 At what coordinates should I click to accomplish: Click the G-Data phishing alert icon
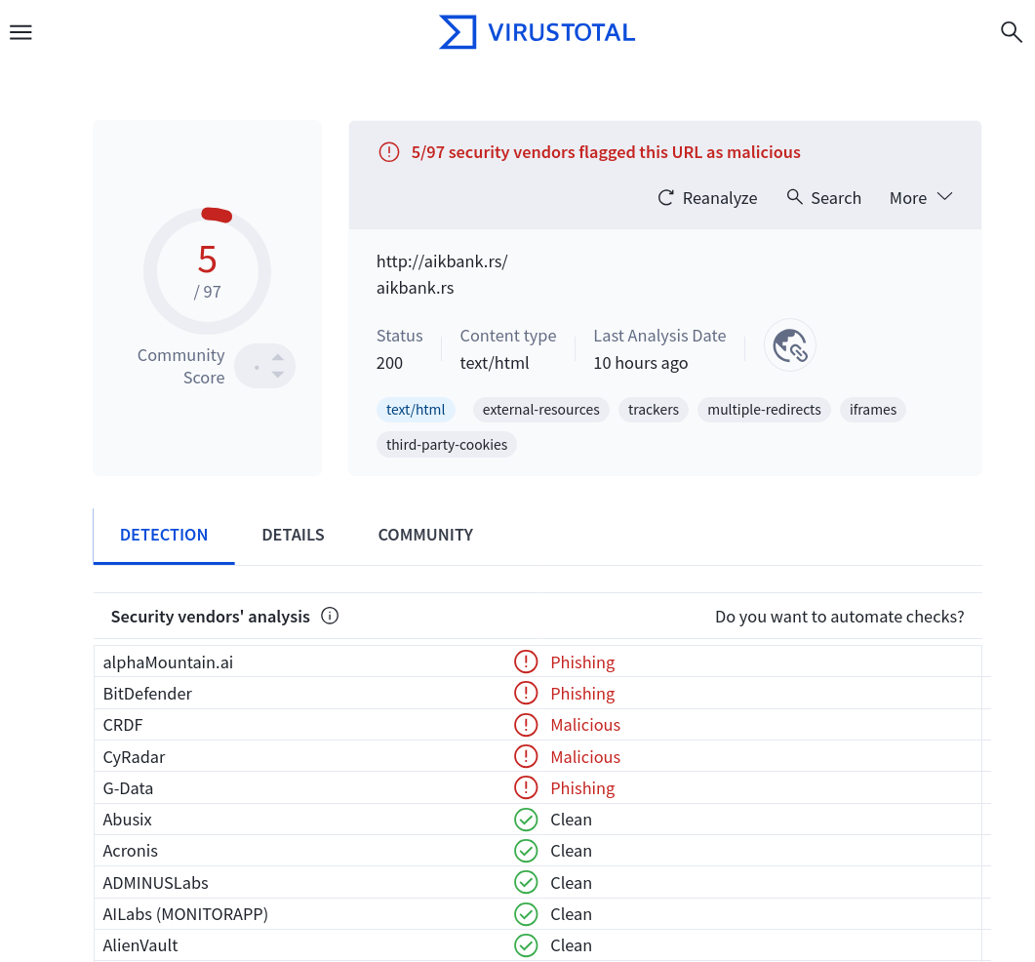click(x=526, y=787)
